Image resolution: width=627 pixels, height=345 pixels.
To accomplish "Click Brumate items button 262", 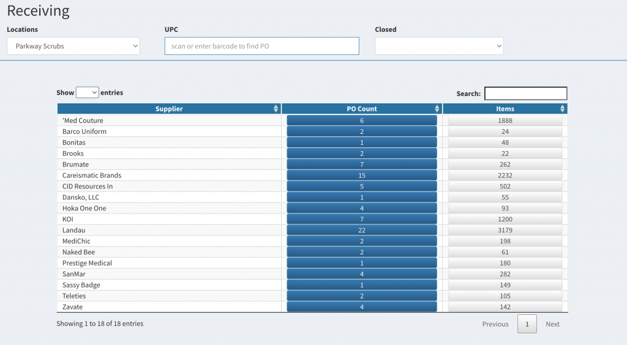I will pyautogui.click(x=505, y=165).
